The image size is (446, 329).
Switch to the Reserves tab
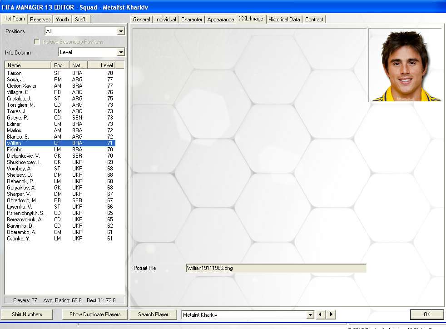coord(40,19)
